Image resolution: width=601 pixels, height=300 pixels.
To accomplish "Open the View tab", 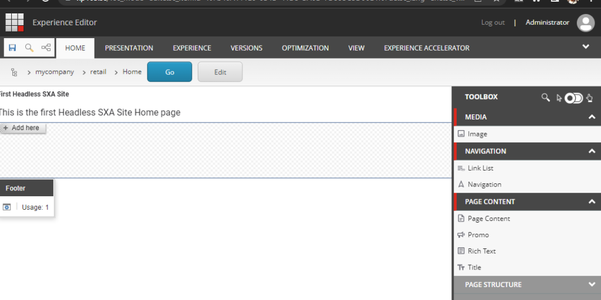I will (356, 48).
